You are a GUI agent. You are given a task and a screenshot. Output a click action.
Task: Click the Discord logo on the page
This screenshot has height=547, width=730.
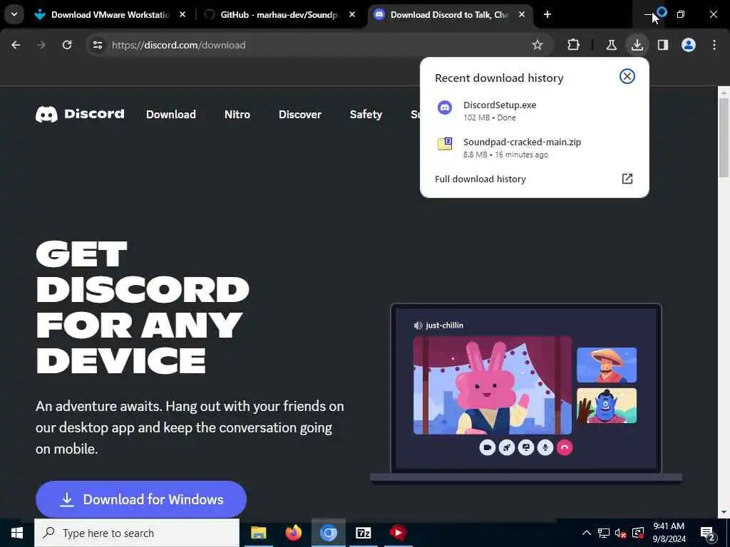click(x=80, y=114)
